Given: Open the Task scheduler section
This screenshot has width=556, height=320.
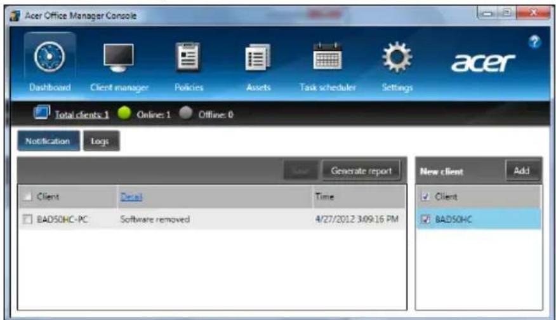Looking at the screenshot, I should 328,67.
